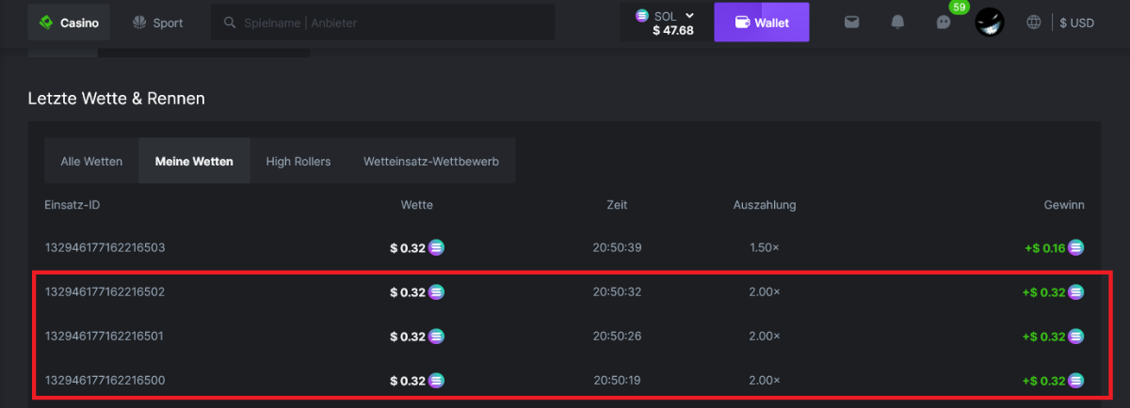Viewport: 1130px width, 408px height.
Task: Open the $ USD currency selector
Action: (x=1076, y=23)
